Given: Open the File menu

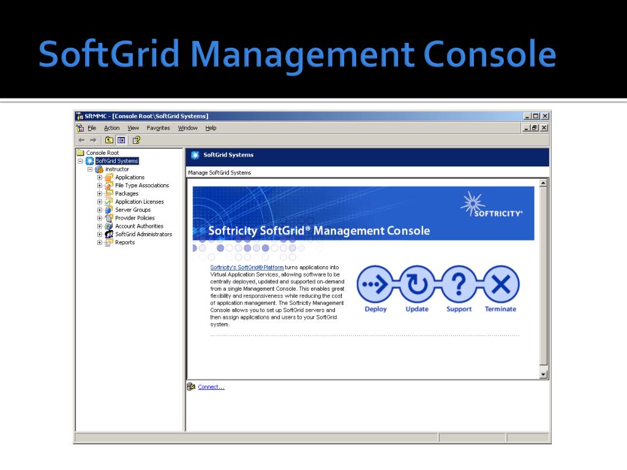Looking at the screenshot, I should (92, 128).
